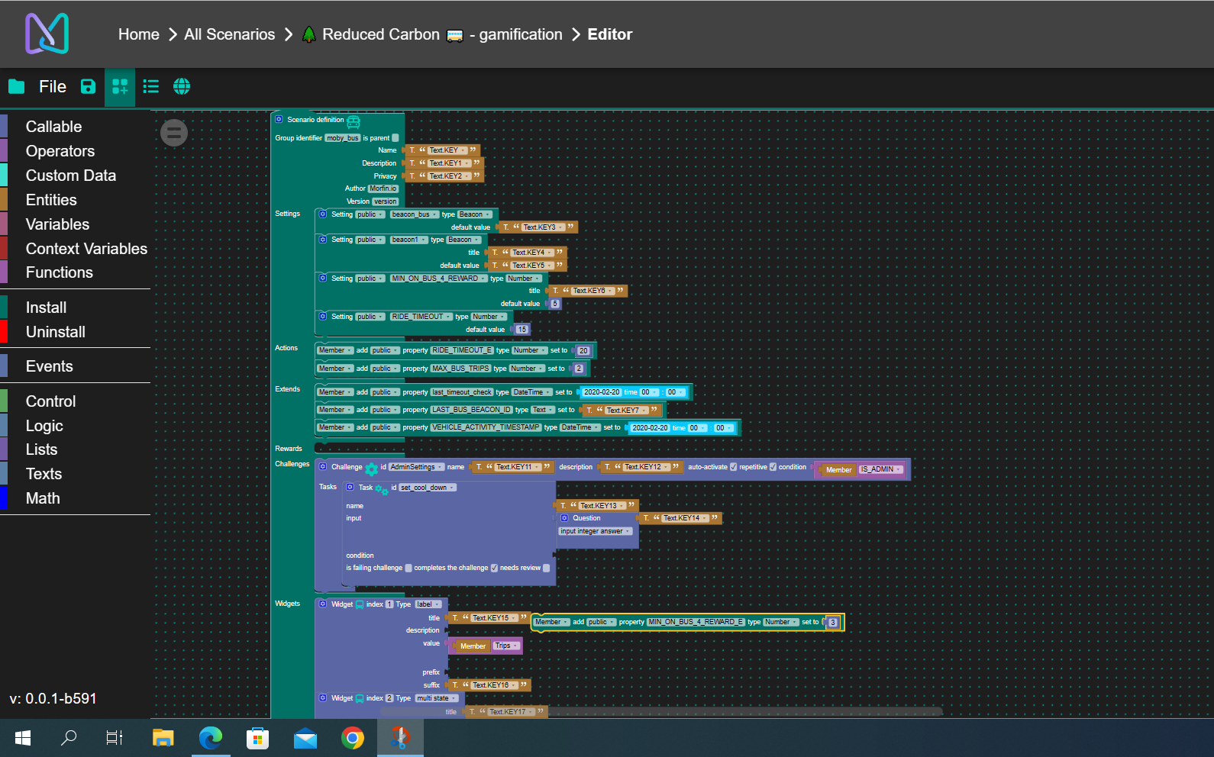Open the beacon_bus setting name dropdown
This screenshot has width=1214, height=757.
point(414,214)
